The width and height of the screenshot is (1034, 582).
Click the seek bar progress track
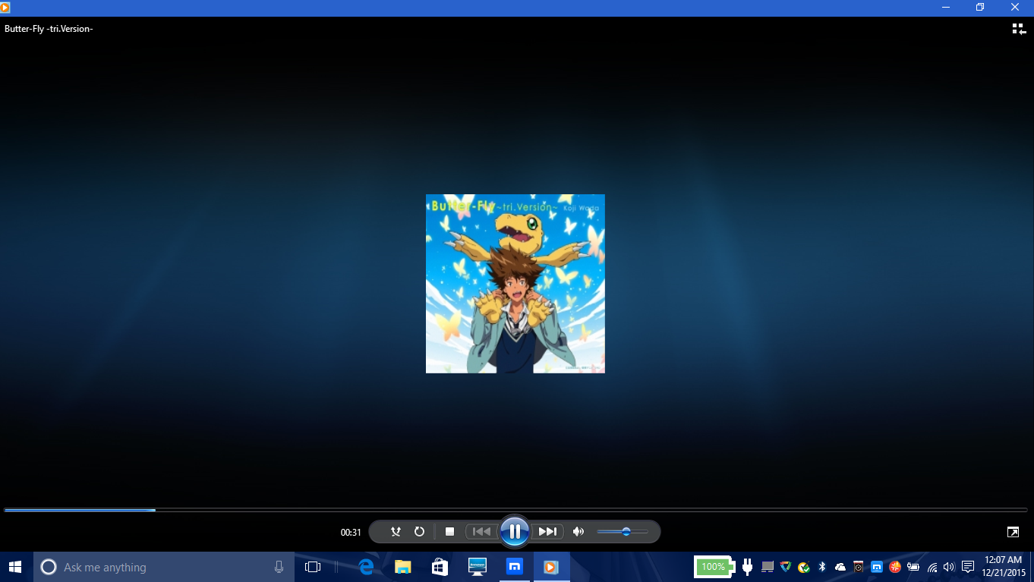(x=515, y=510)
